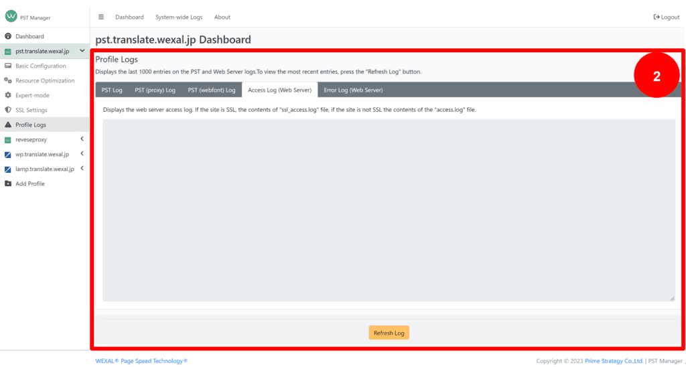Select SSL Settings in the sidebar
The image size is (686, 367).
click(x=31, y=111)
